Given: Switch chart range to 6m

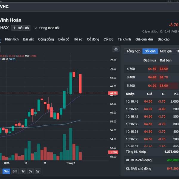Looking at the screenshot, I should (15, 171).
